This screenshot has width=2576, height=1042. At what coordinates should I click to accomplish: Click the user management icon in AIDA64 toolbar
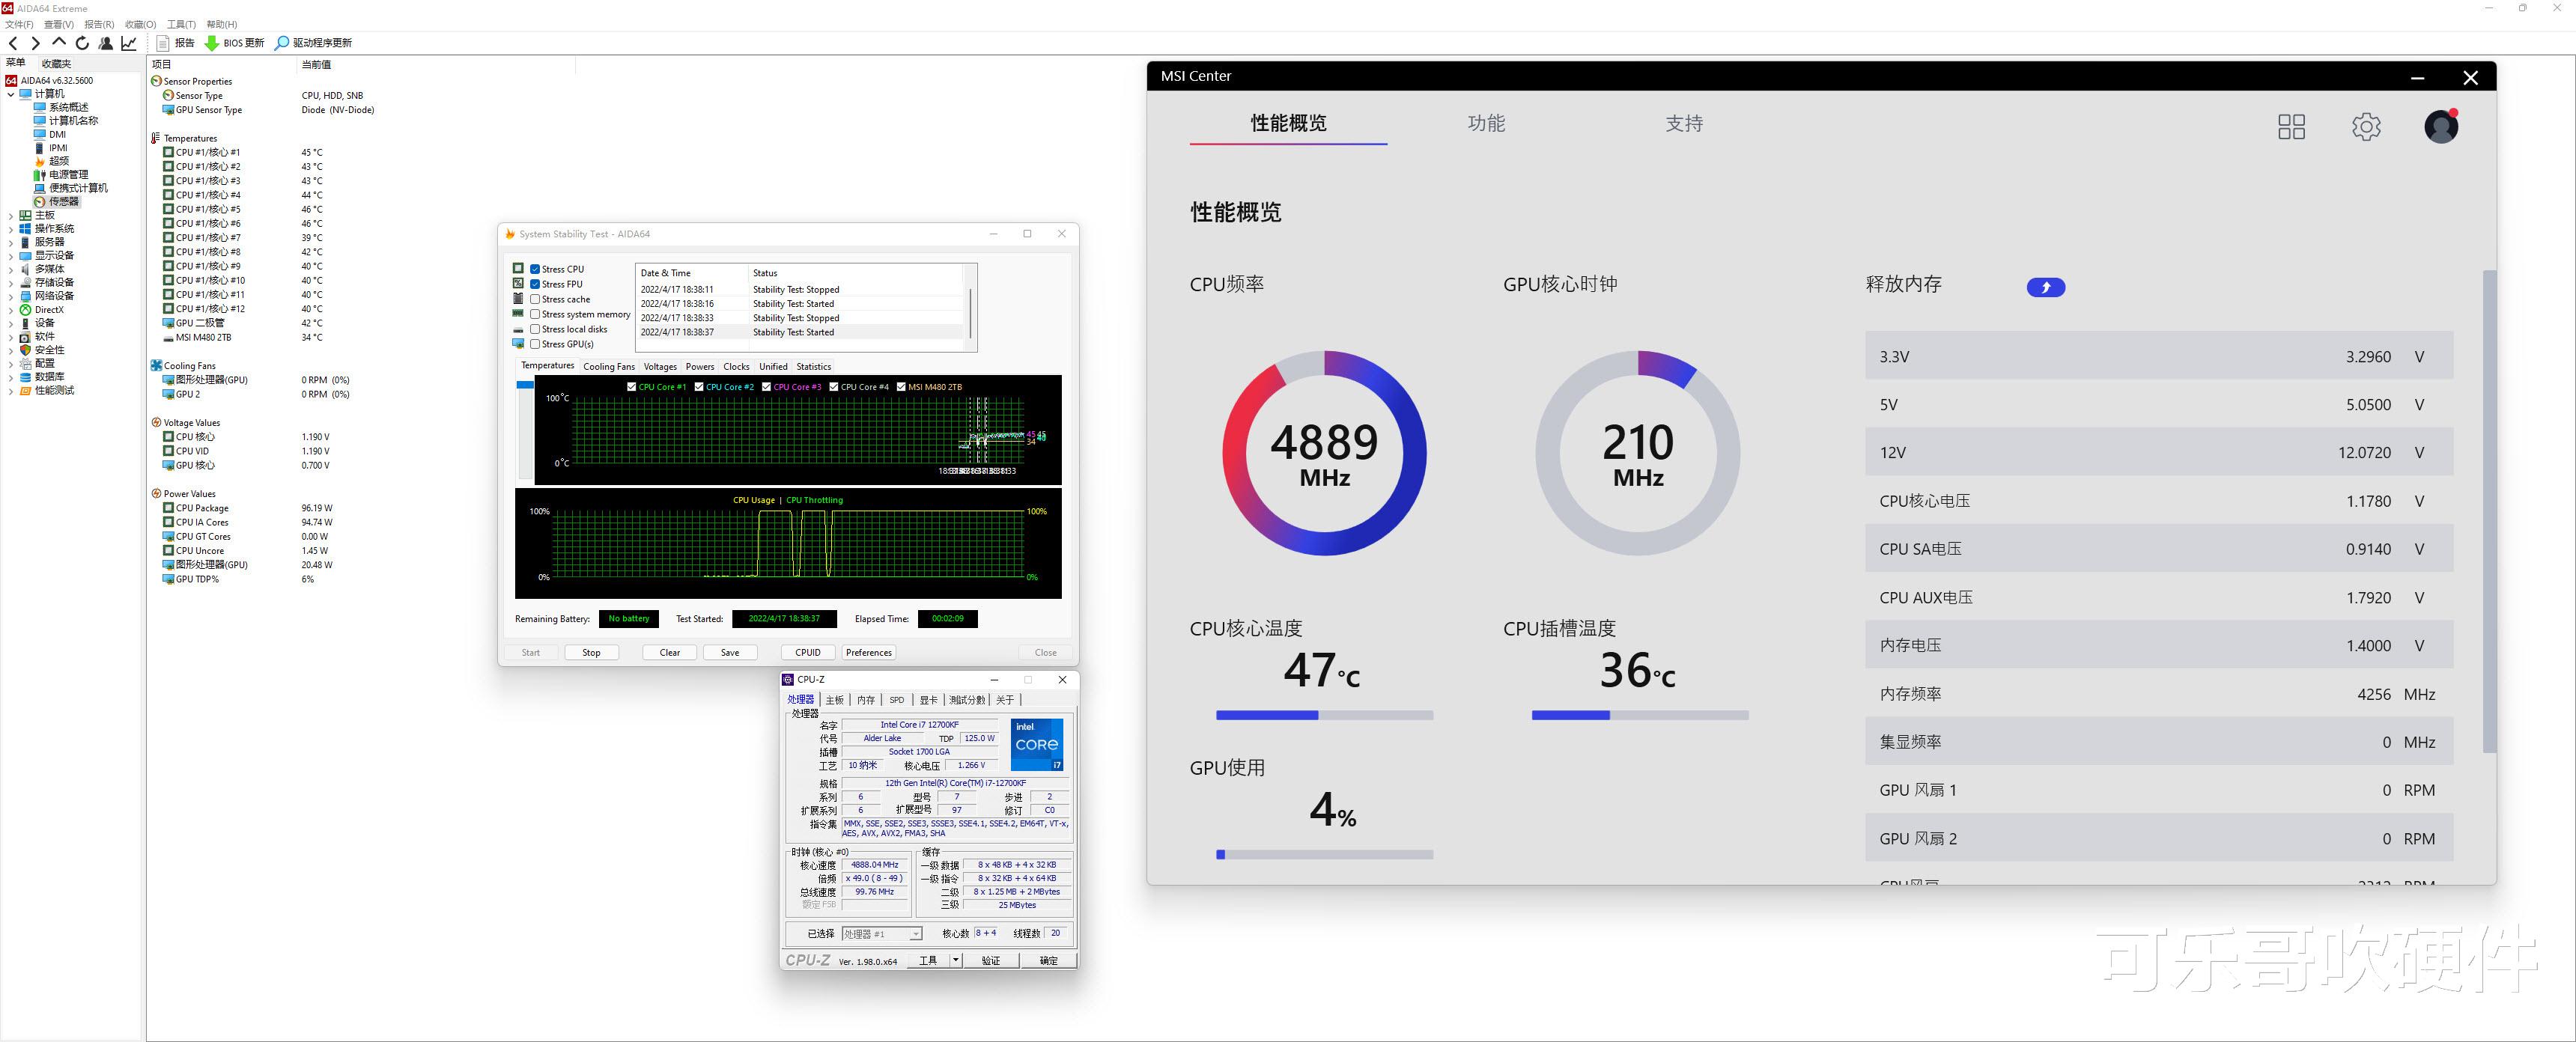105,43
